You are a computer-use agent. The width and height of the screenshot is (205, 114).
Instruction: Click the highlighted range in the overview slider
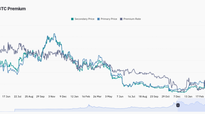point(192,106)
